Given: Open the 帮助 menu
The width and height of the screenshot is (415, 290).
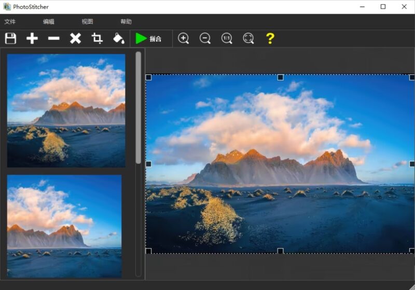Looking at the screenshot, I should coord(126,22).
